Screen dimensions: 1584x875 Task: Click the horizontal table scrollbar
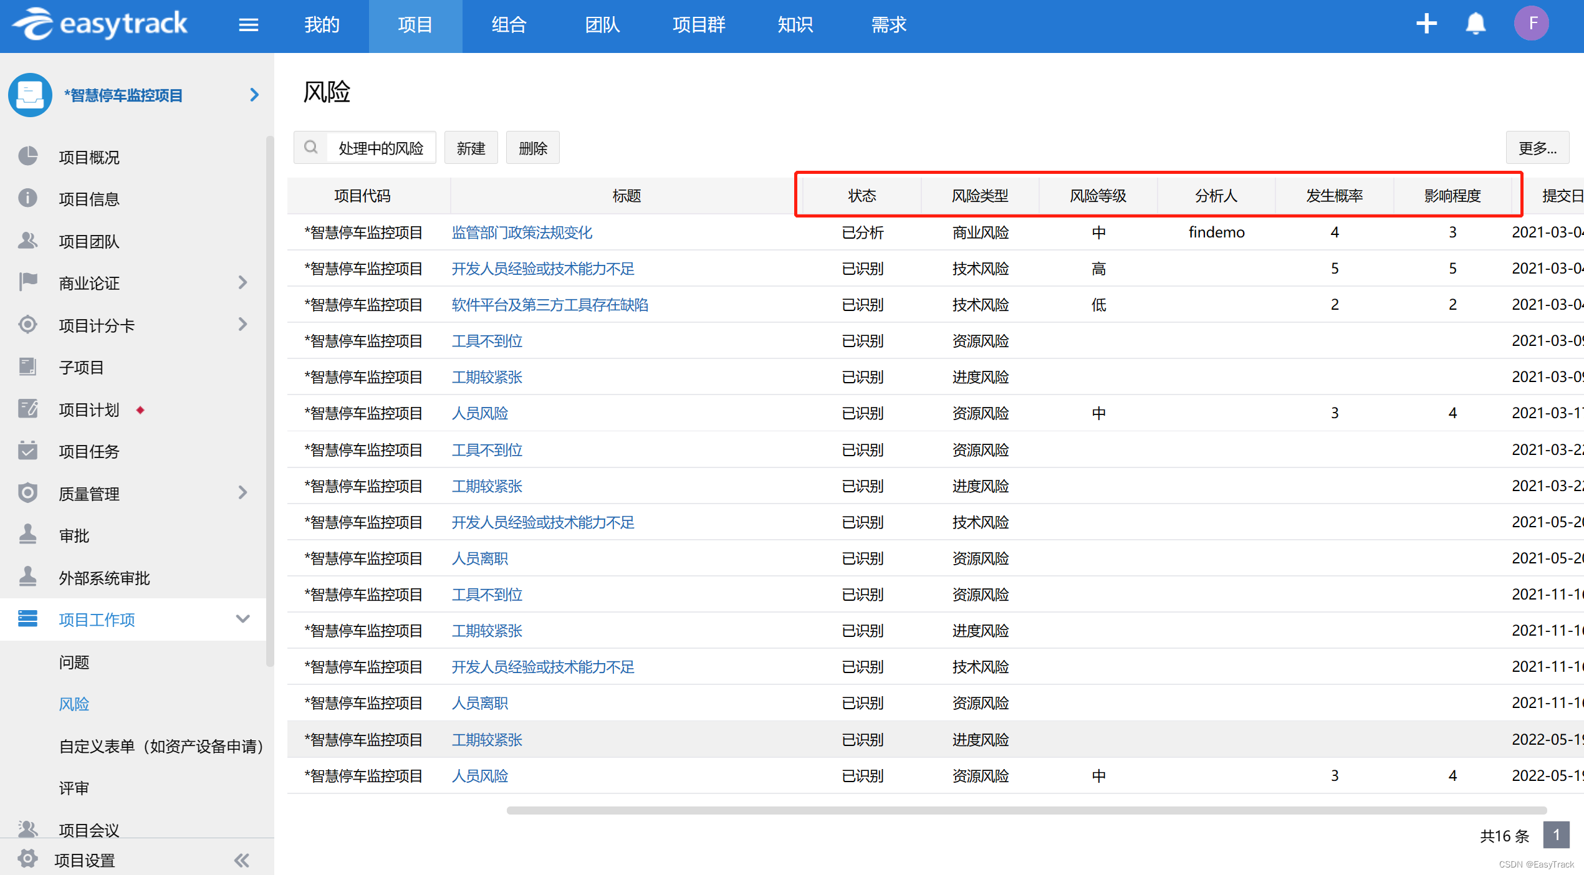[x=1026, y=811]
